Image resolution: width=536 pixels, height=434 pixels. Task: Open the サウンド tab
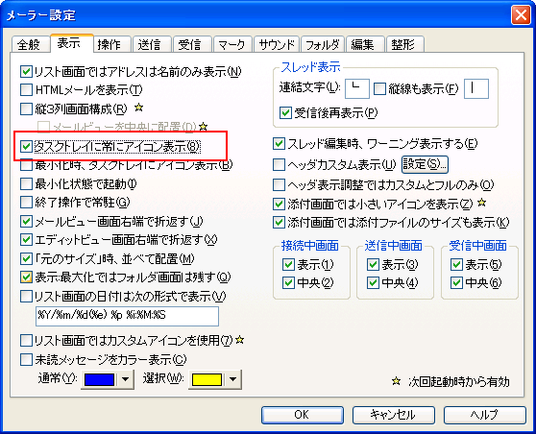click(277, 45)
